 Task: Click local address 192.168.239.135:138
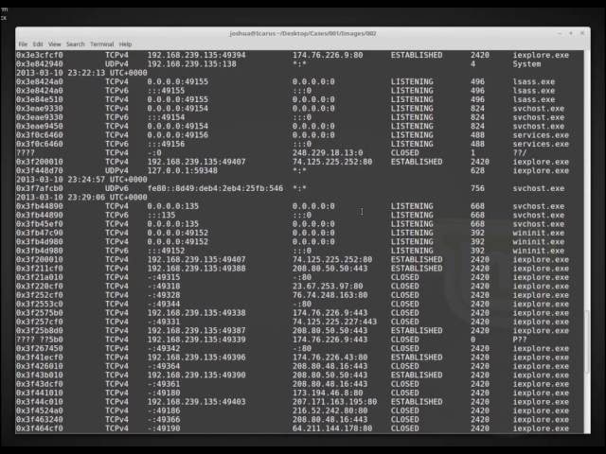pyautogui.click(x=191, y=64)
